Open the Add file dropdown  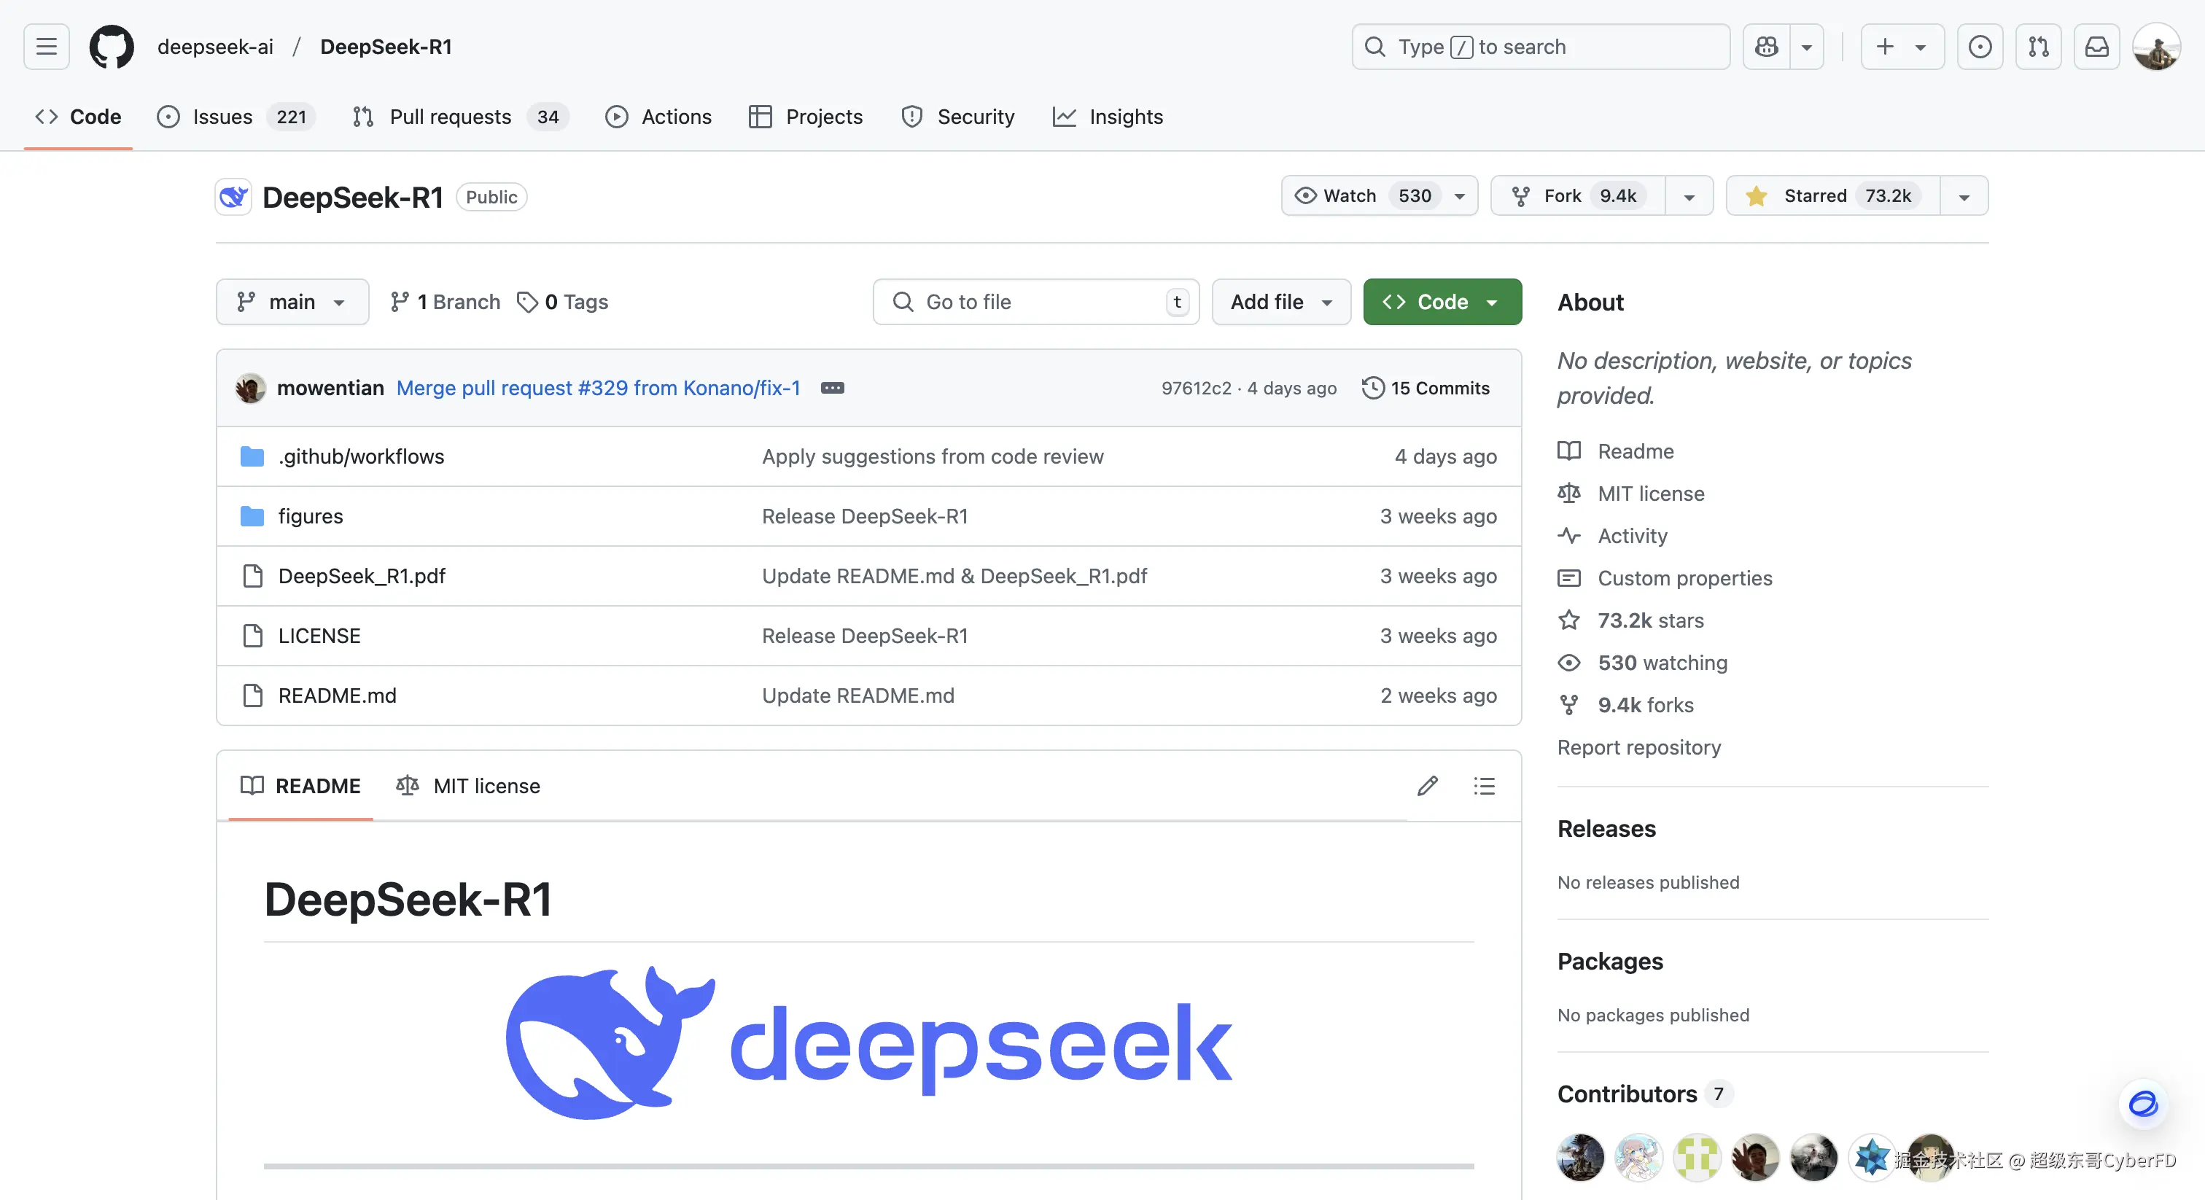coord(1280,302)
